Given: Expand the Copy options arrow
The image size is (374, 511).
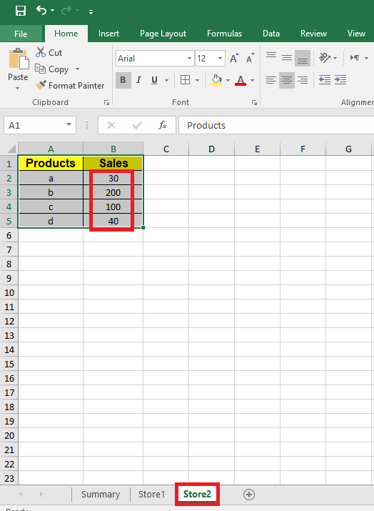Looking at the screenshot, I should [x=77, y=69].
